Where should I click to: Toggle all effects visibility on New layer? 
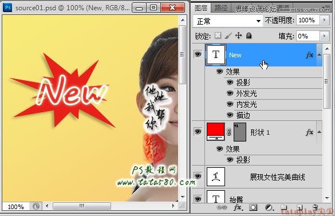pos(219,71)
